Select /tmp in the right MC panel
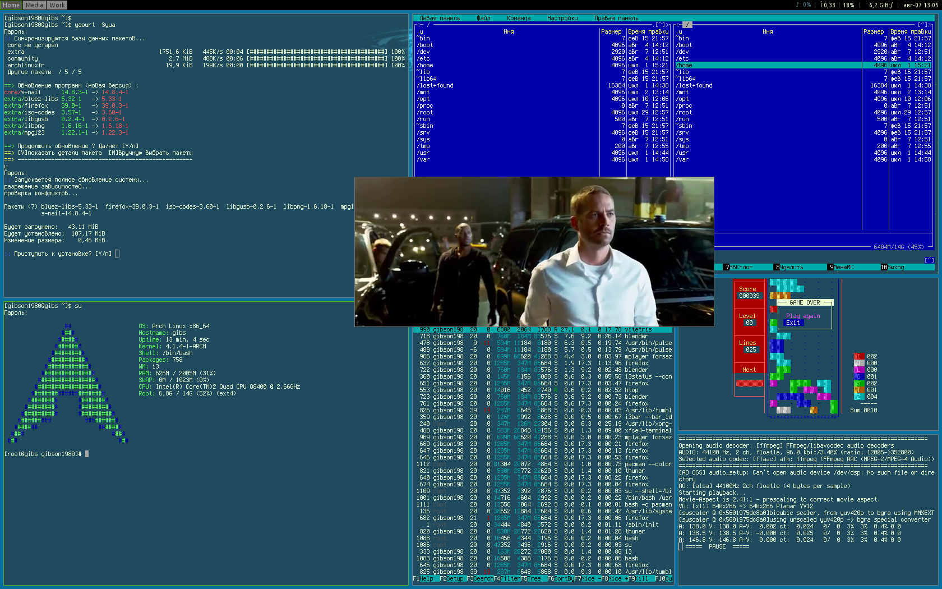Image resolution: width=942 pixels, height=589 pixels. 804,146
